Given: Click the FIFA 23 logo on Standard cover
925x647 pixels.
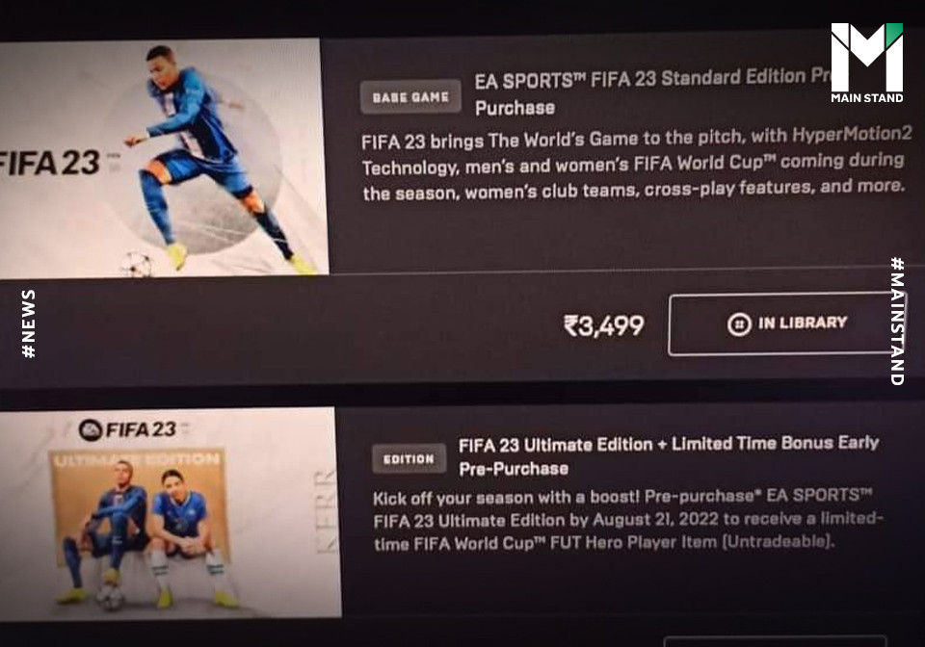Looking at the screenshot, I should click(x=49, y=162).
